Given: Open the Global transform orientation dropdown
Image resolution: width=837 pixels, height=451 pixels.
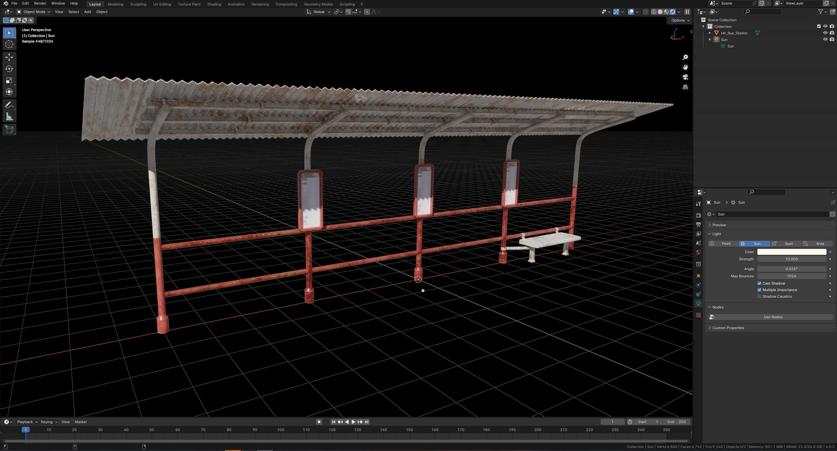Looking at the screenshot, I should pyautogui.click(x=318, y=12).
